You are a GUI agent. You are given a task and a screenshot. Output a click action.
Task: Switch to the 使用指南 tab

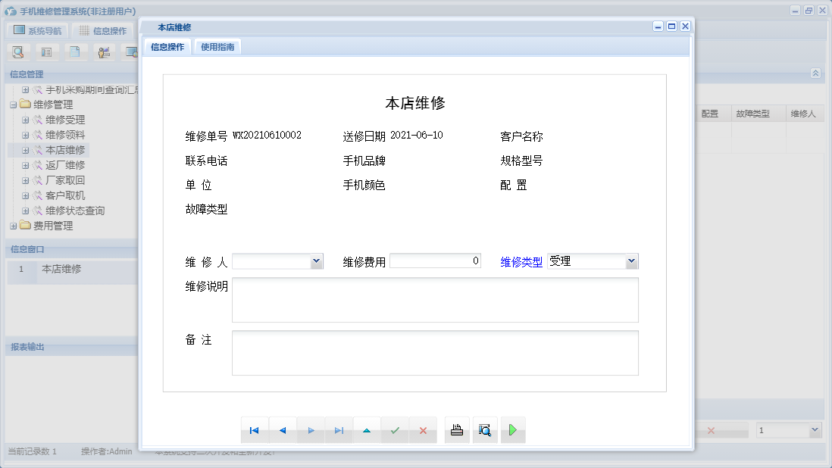(217, 47)
